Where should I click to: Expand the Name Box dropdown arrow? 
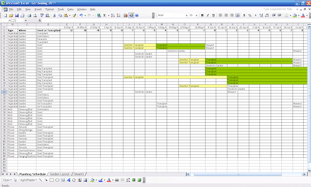click(26, 20)
